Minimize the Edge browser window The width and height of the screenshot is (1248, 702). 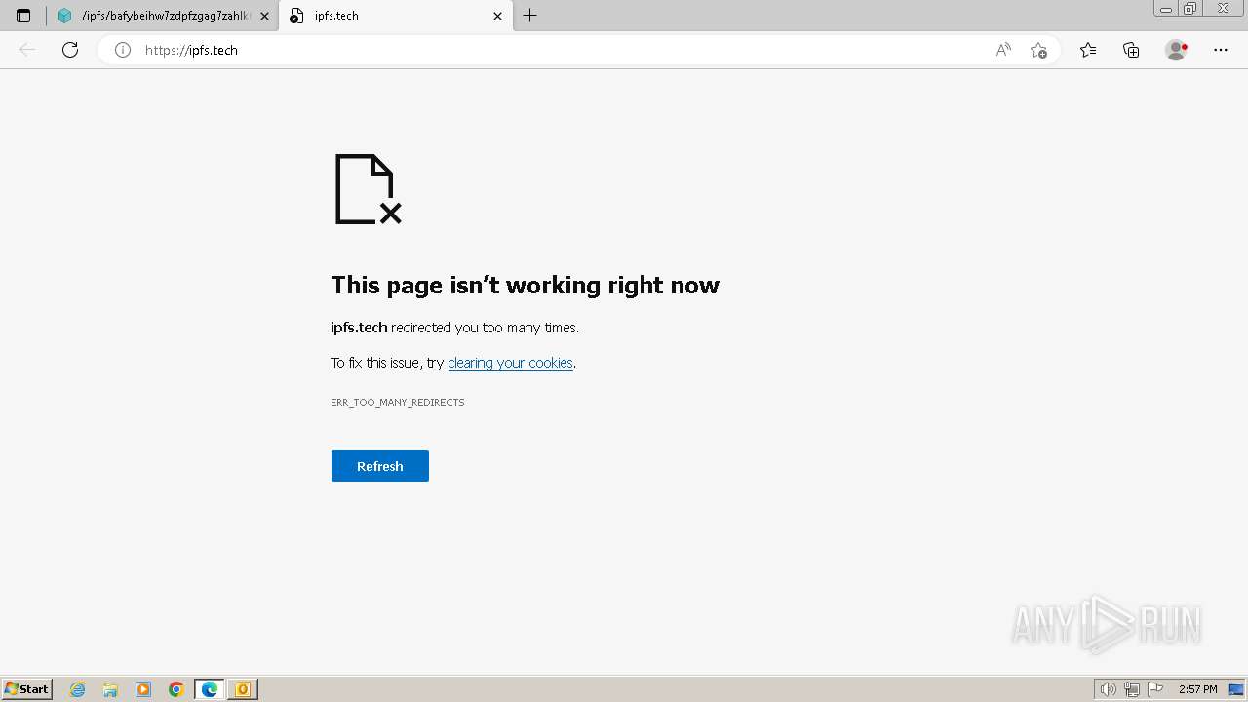tap(1166, 9)
